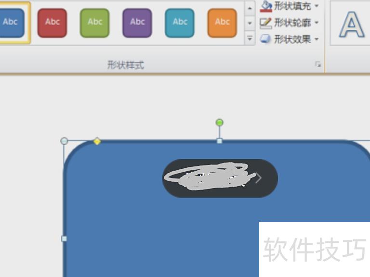Click the 形状轮廓 pencil icon
Screen dimensions: 370x277
[266, 23]
